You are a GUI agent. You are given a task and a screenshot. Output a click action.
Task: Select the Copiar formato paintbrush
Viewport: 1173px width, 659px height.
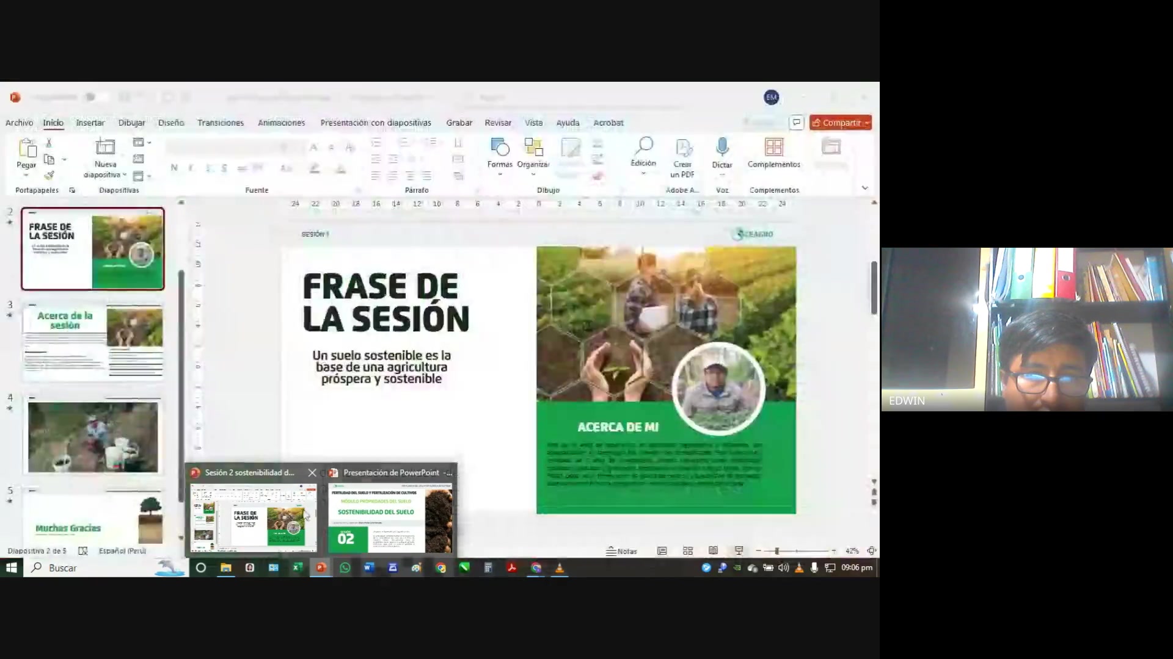point(49,176)
